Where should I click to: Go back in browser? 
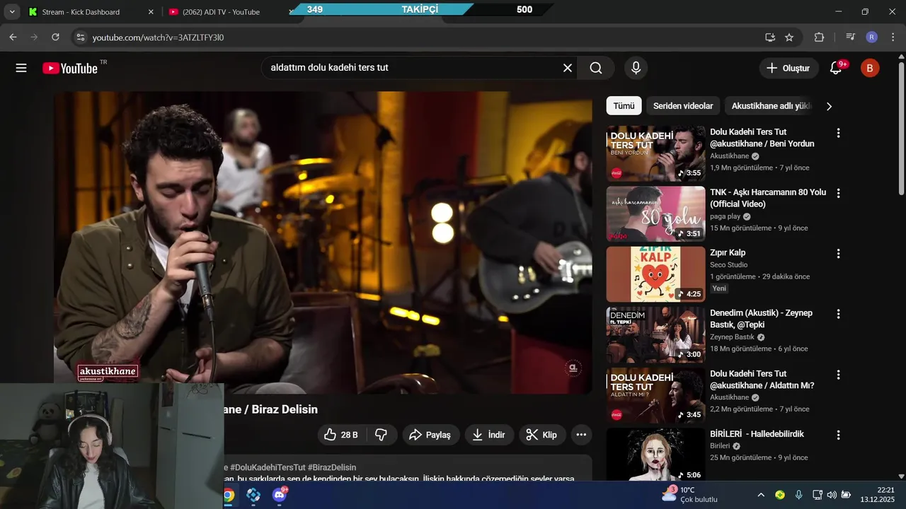point(13,37)
